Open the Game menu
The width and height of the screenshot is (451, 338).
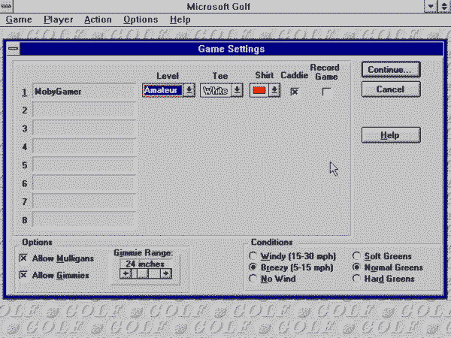pyautogui.click(x=19, y=20)
